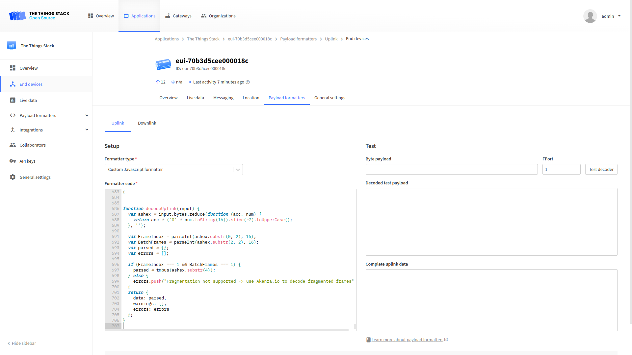632x355 pixels.
Task: Open the device General settings tab
Action: tap(329, 98)
